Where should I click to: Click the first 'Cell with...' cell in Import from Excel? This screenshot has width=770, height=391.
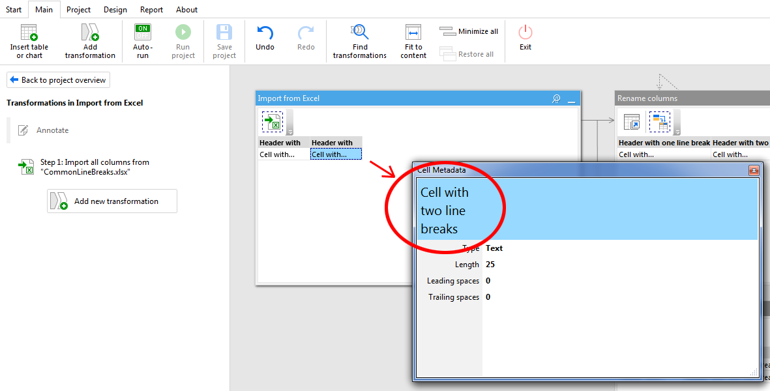pos(284,154)
